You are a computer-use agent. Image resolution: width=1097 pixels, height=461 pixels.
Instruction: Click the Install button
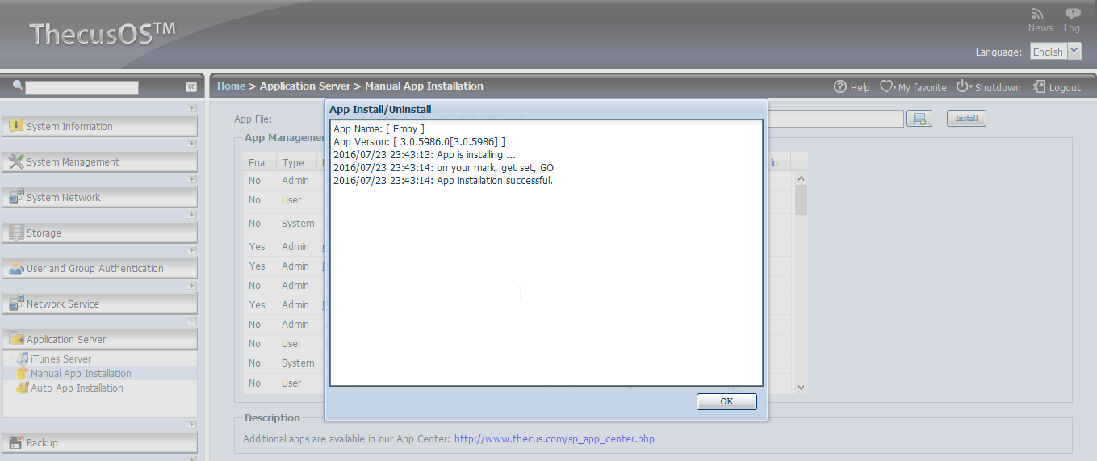[966, 119]
